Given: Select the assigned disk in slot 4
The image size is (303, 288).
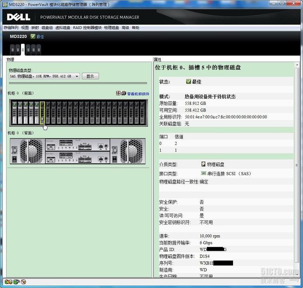Looking at the screenshot, I should point(37,113).
